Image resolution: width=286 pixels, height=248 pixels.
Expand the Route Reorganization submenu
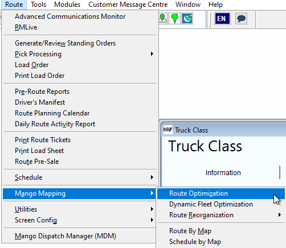click(221, 215)
